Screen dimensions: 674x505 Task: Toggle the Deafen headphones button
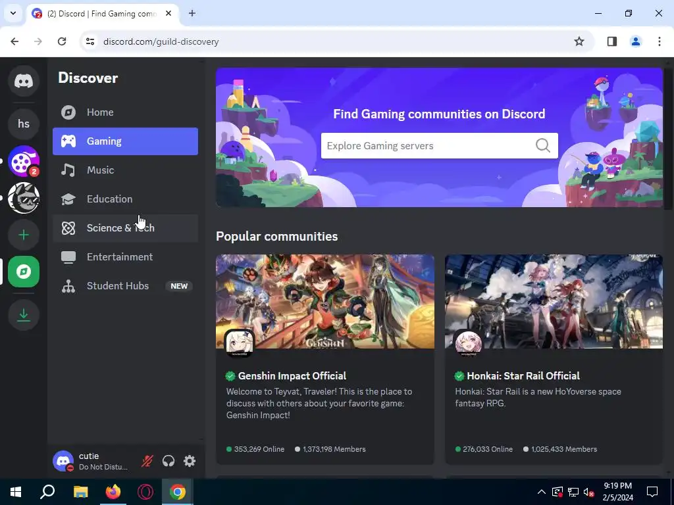tap(168, 461)
